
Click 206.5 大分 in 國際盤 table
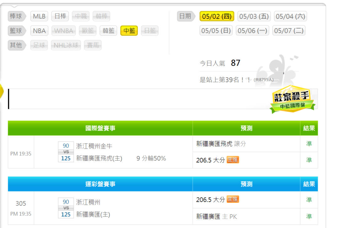pos(210,160)
